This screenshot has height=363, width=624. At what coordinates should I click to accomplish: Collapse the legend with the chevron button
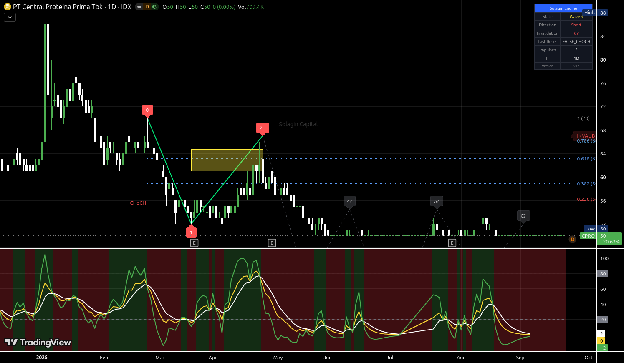(10, 17)
